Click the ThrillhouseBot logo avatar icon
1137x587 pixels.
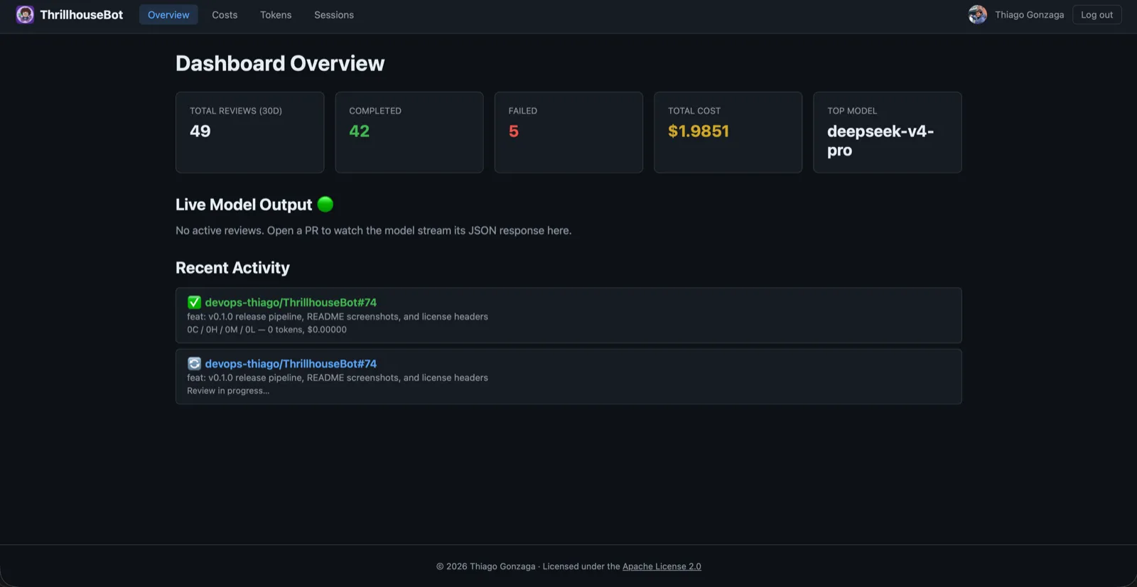coord(25,15)
